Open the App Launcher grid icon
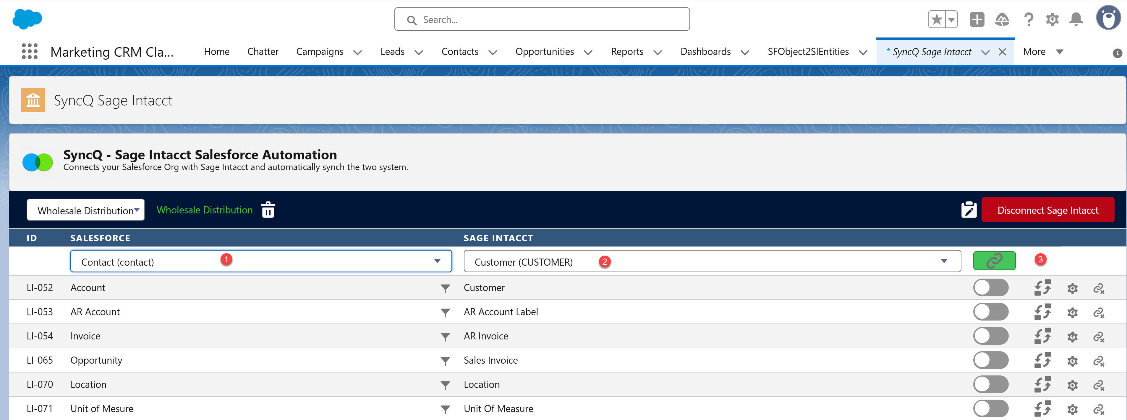The image size is (1127, 420). [x=29, y=52]
